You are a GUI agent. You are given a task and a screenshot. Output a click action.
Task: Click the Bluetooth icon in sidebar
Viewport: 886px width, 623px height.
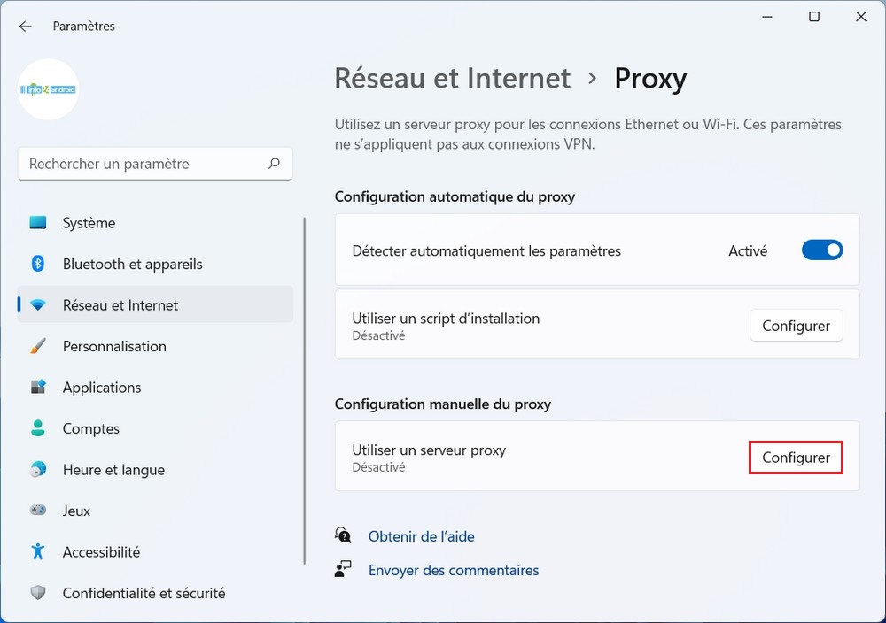[x=38, y=264]
